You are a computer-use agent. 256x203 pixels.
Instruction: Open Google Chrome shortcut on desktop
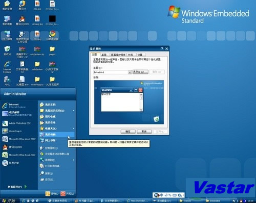coord(52,35)
